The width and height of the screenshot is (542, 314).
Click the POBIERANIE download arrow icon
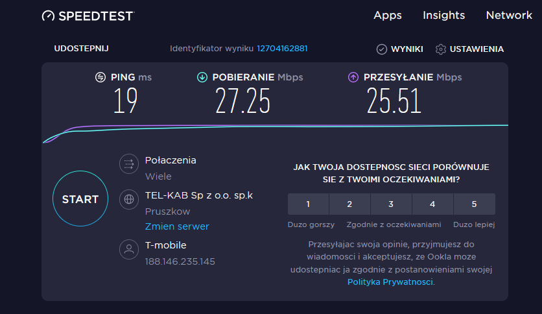202,77
